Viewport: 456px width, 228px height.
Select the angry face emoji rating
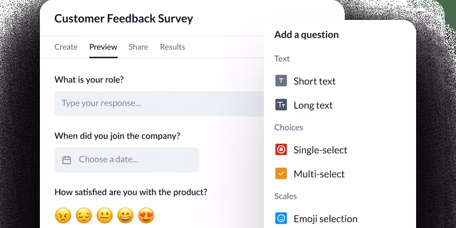click(x=62, y=215)
